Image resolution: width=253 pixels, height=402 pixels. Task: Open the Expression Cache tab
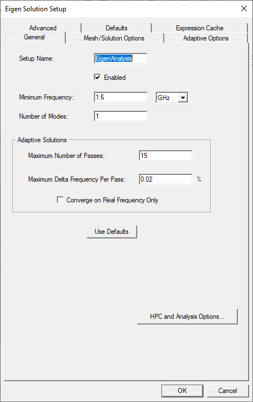coord(200,28)
